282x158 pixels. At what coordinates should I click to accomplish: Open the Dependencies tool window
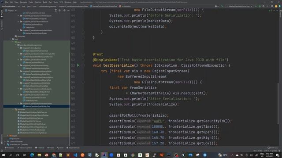click(x=73, y=148)
